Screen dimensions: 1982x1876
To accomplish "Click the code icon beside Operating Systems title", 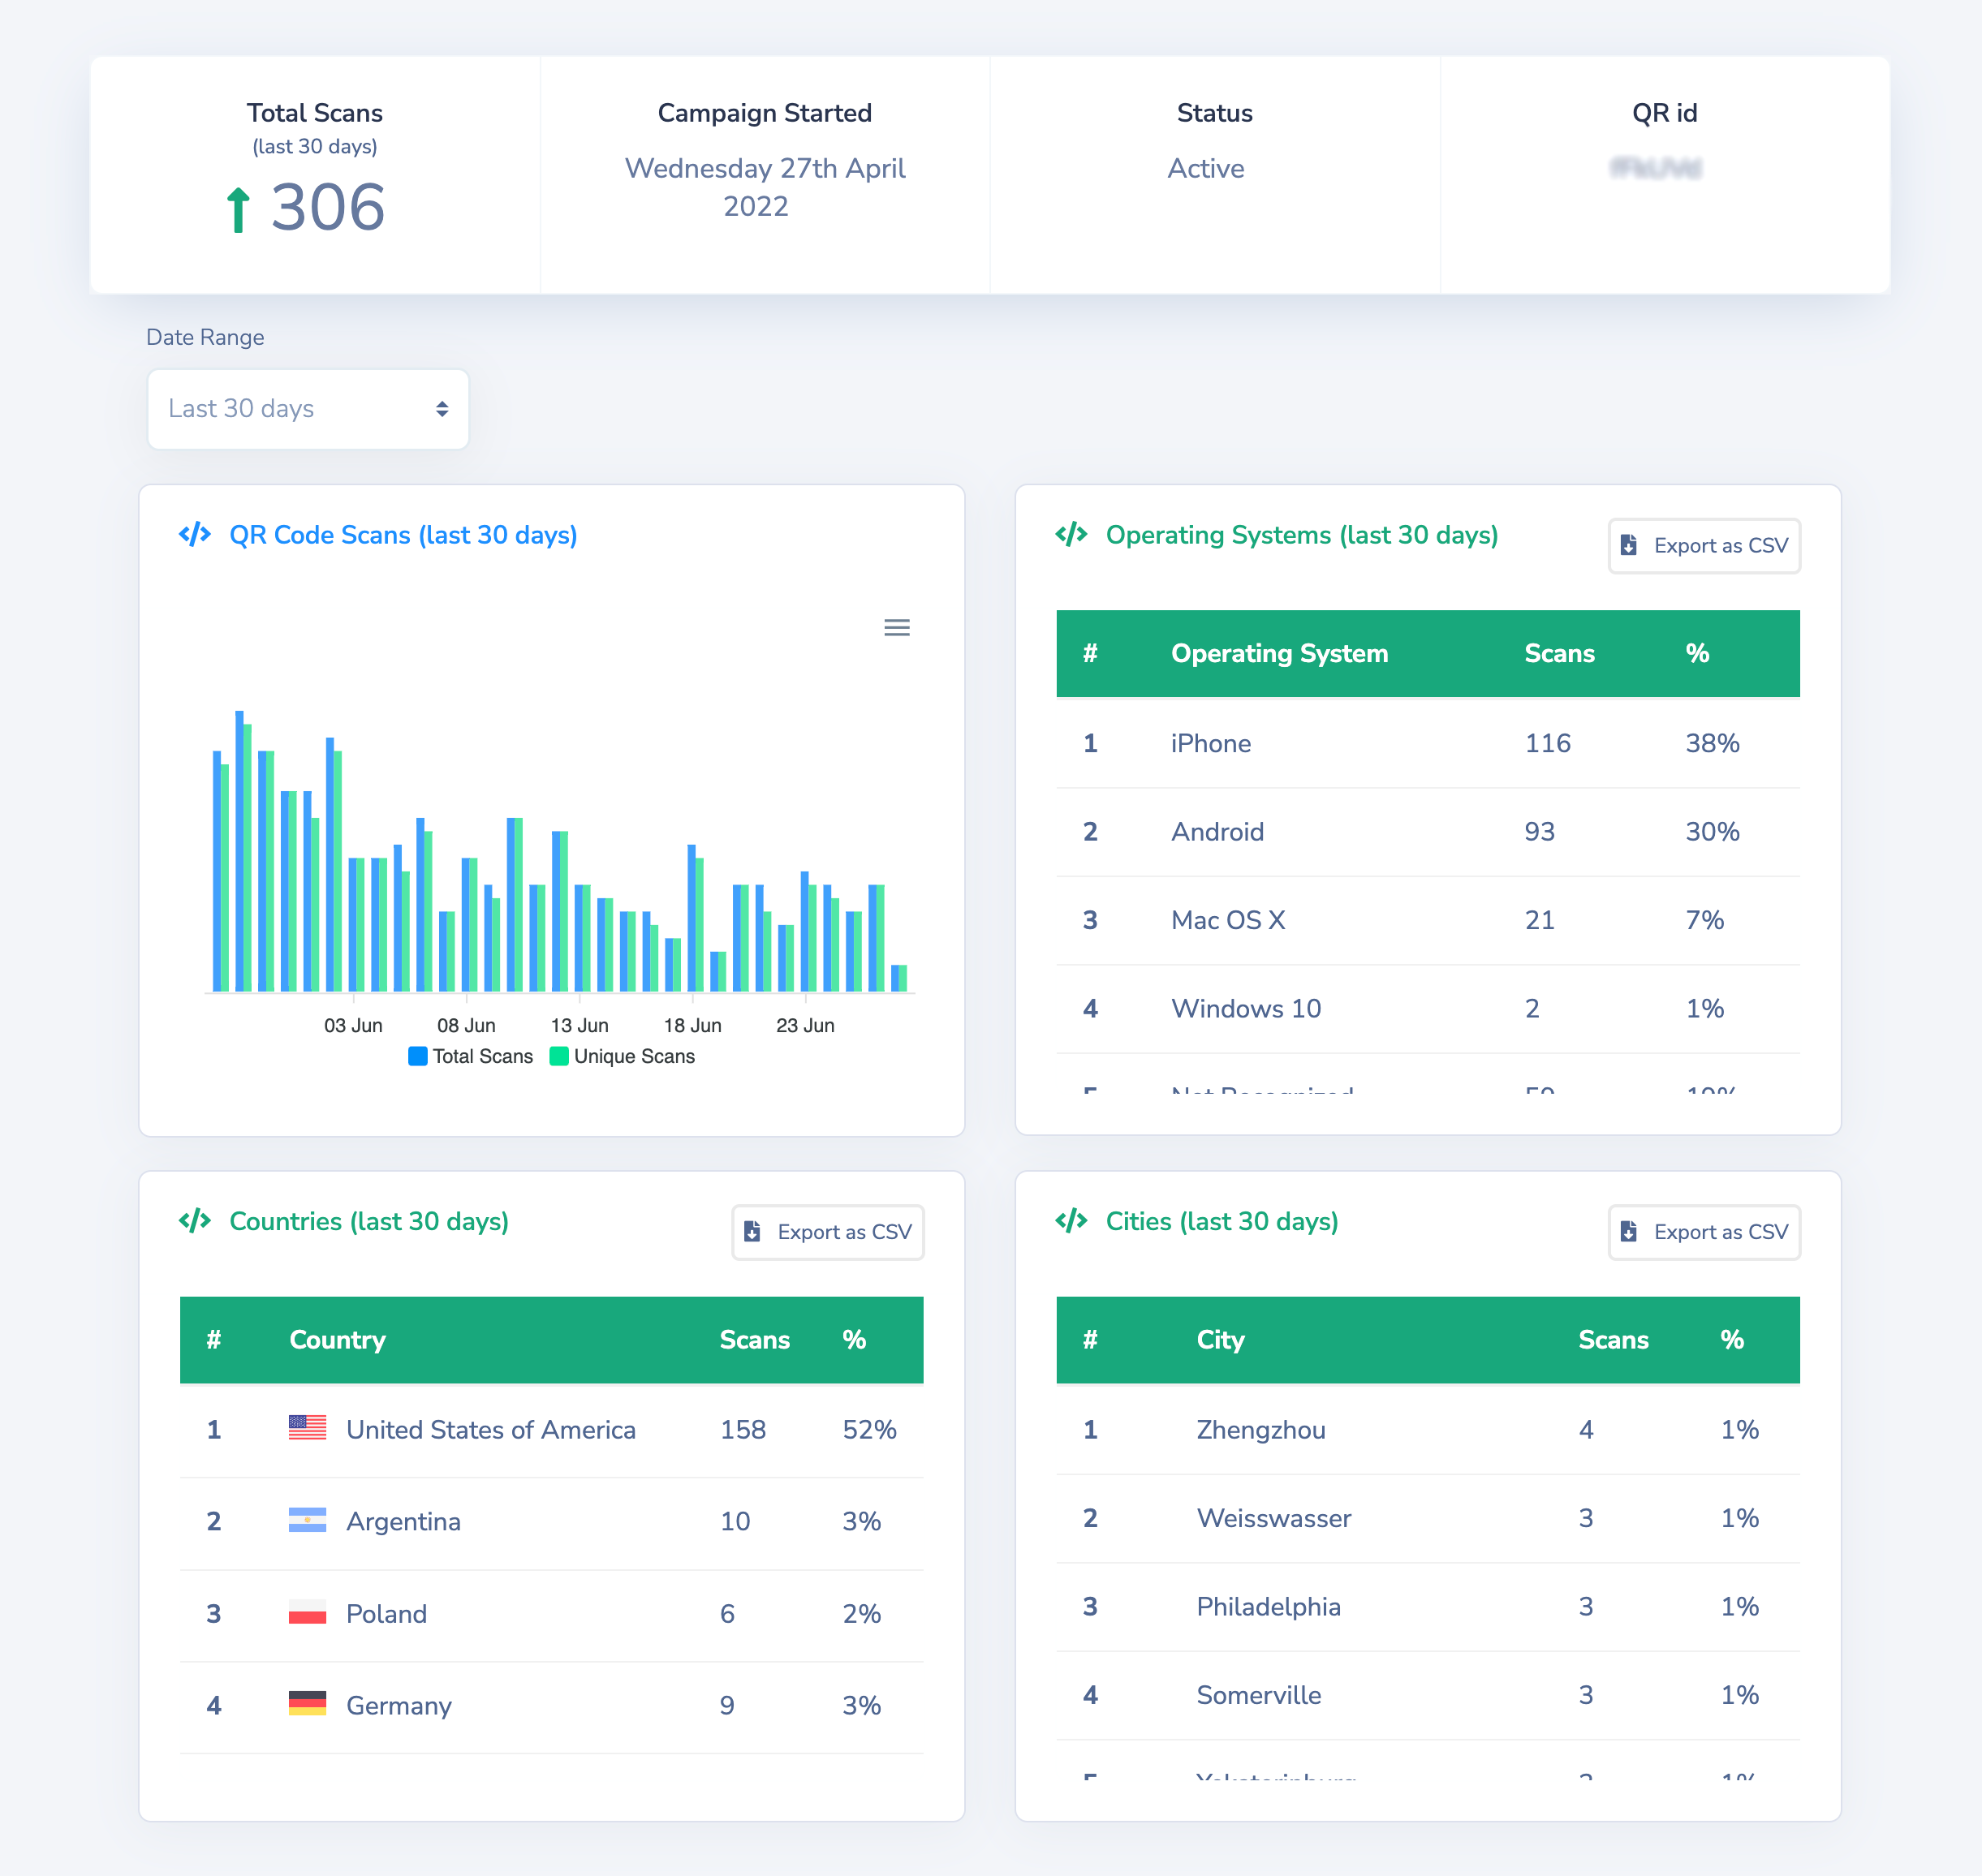I will pos(1071,534).
